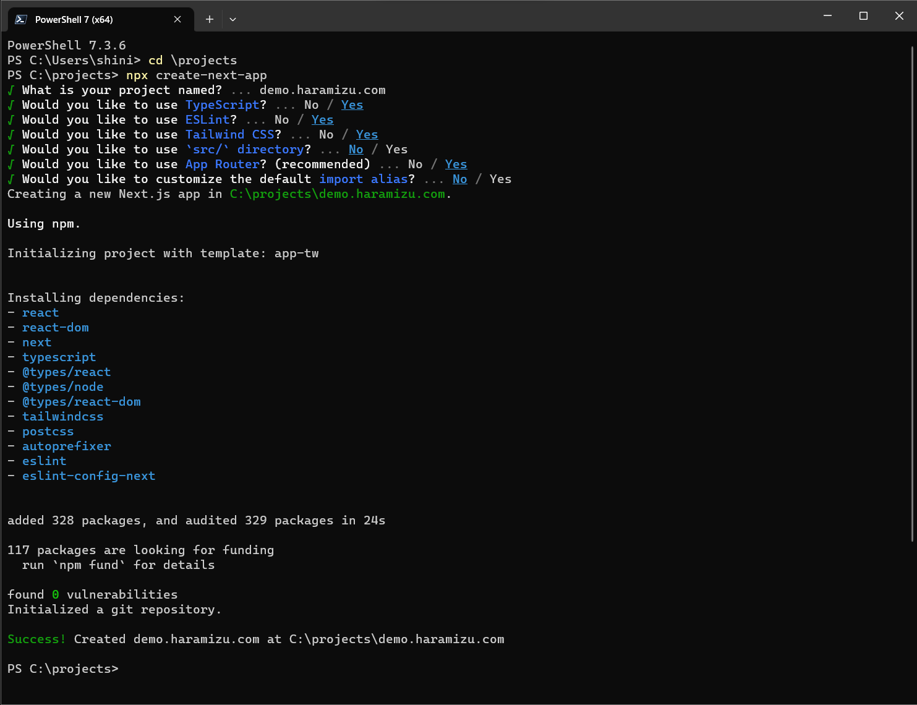Screen dimensions: 917x705
Task: Click the 'cd' command text
Action: tap(155, 61)
